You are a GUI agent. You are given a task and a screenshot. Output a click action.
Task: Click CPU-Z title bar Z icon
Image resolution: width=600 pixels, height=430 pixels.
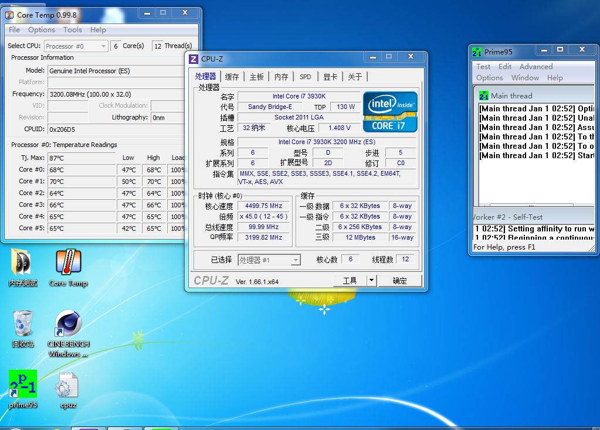[193, 59]
